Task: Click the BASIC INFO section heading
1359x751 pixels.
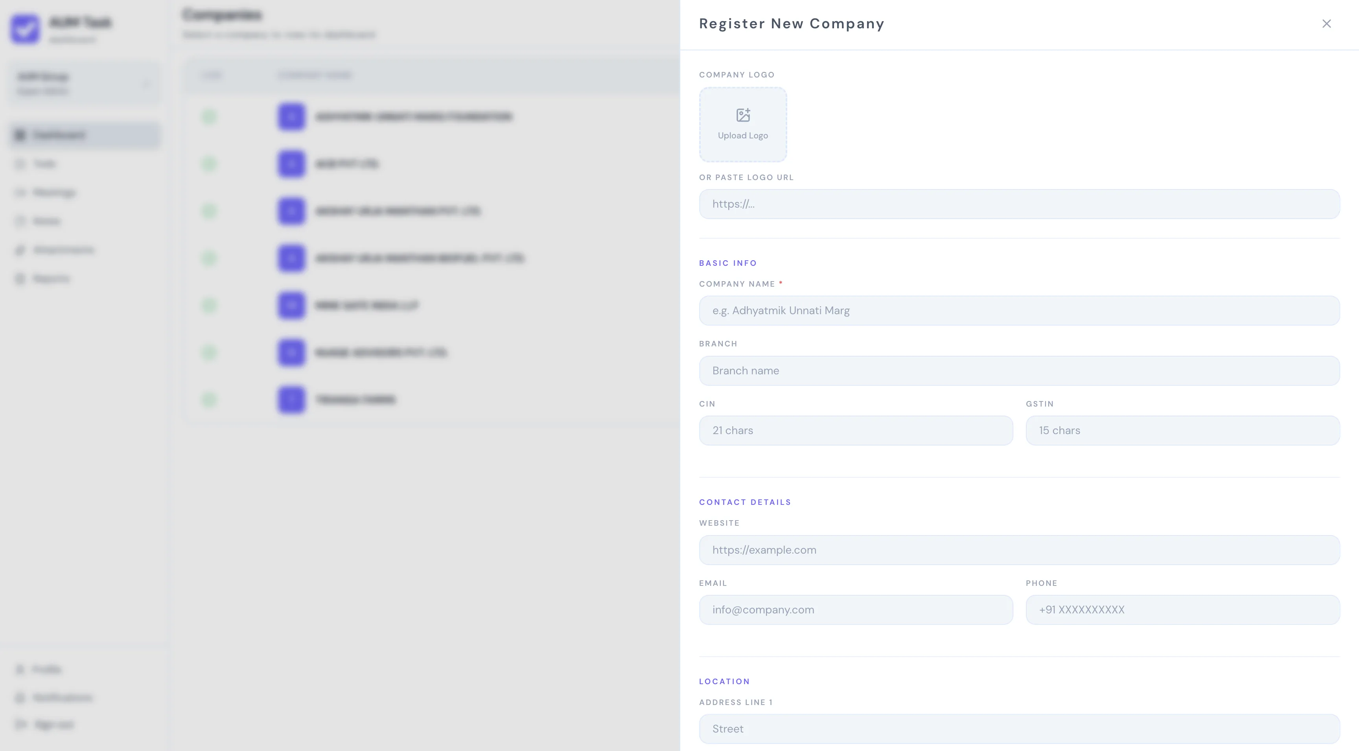Action: coord(727,263)
